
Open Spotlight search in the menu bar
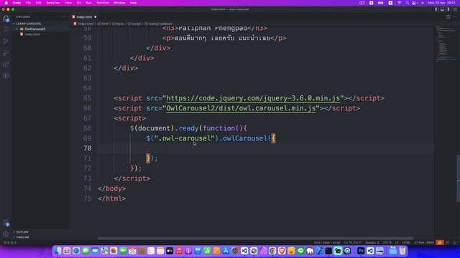[x=408, y=3]
